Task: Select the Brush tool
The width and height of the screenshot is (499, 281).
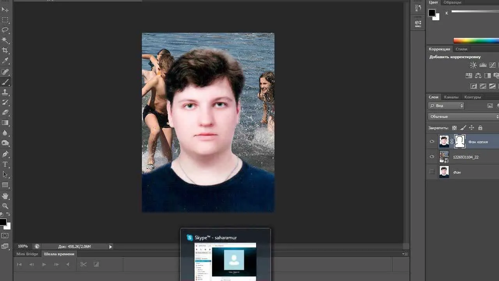Action: (5, 82)
